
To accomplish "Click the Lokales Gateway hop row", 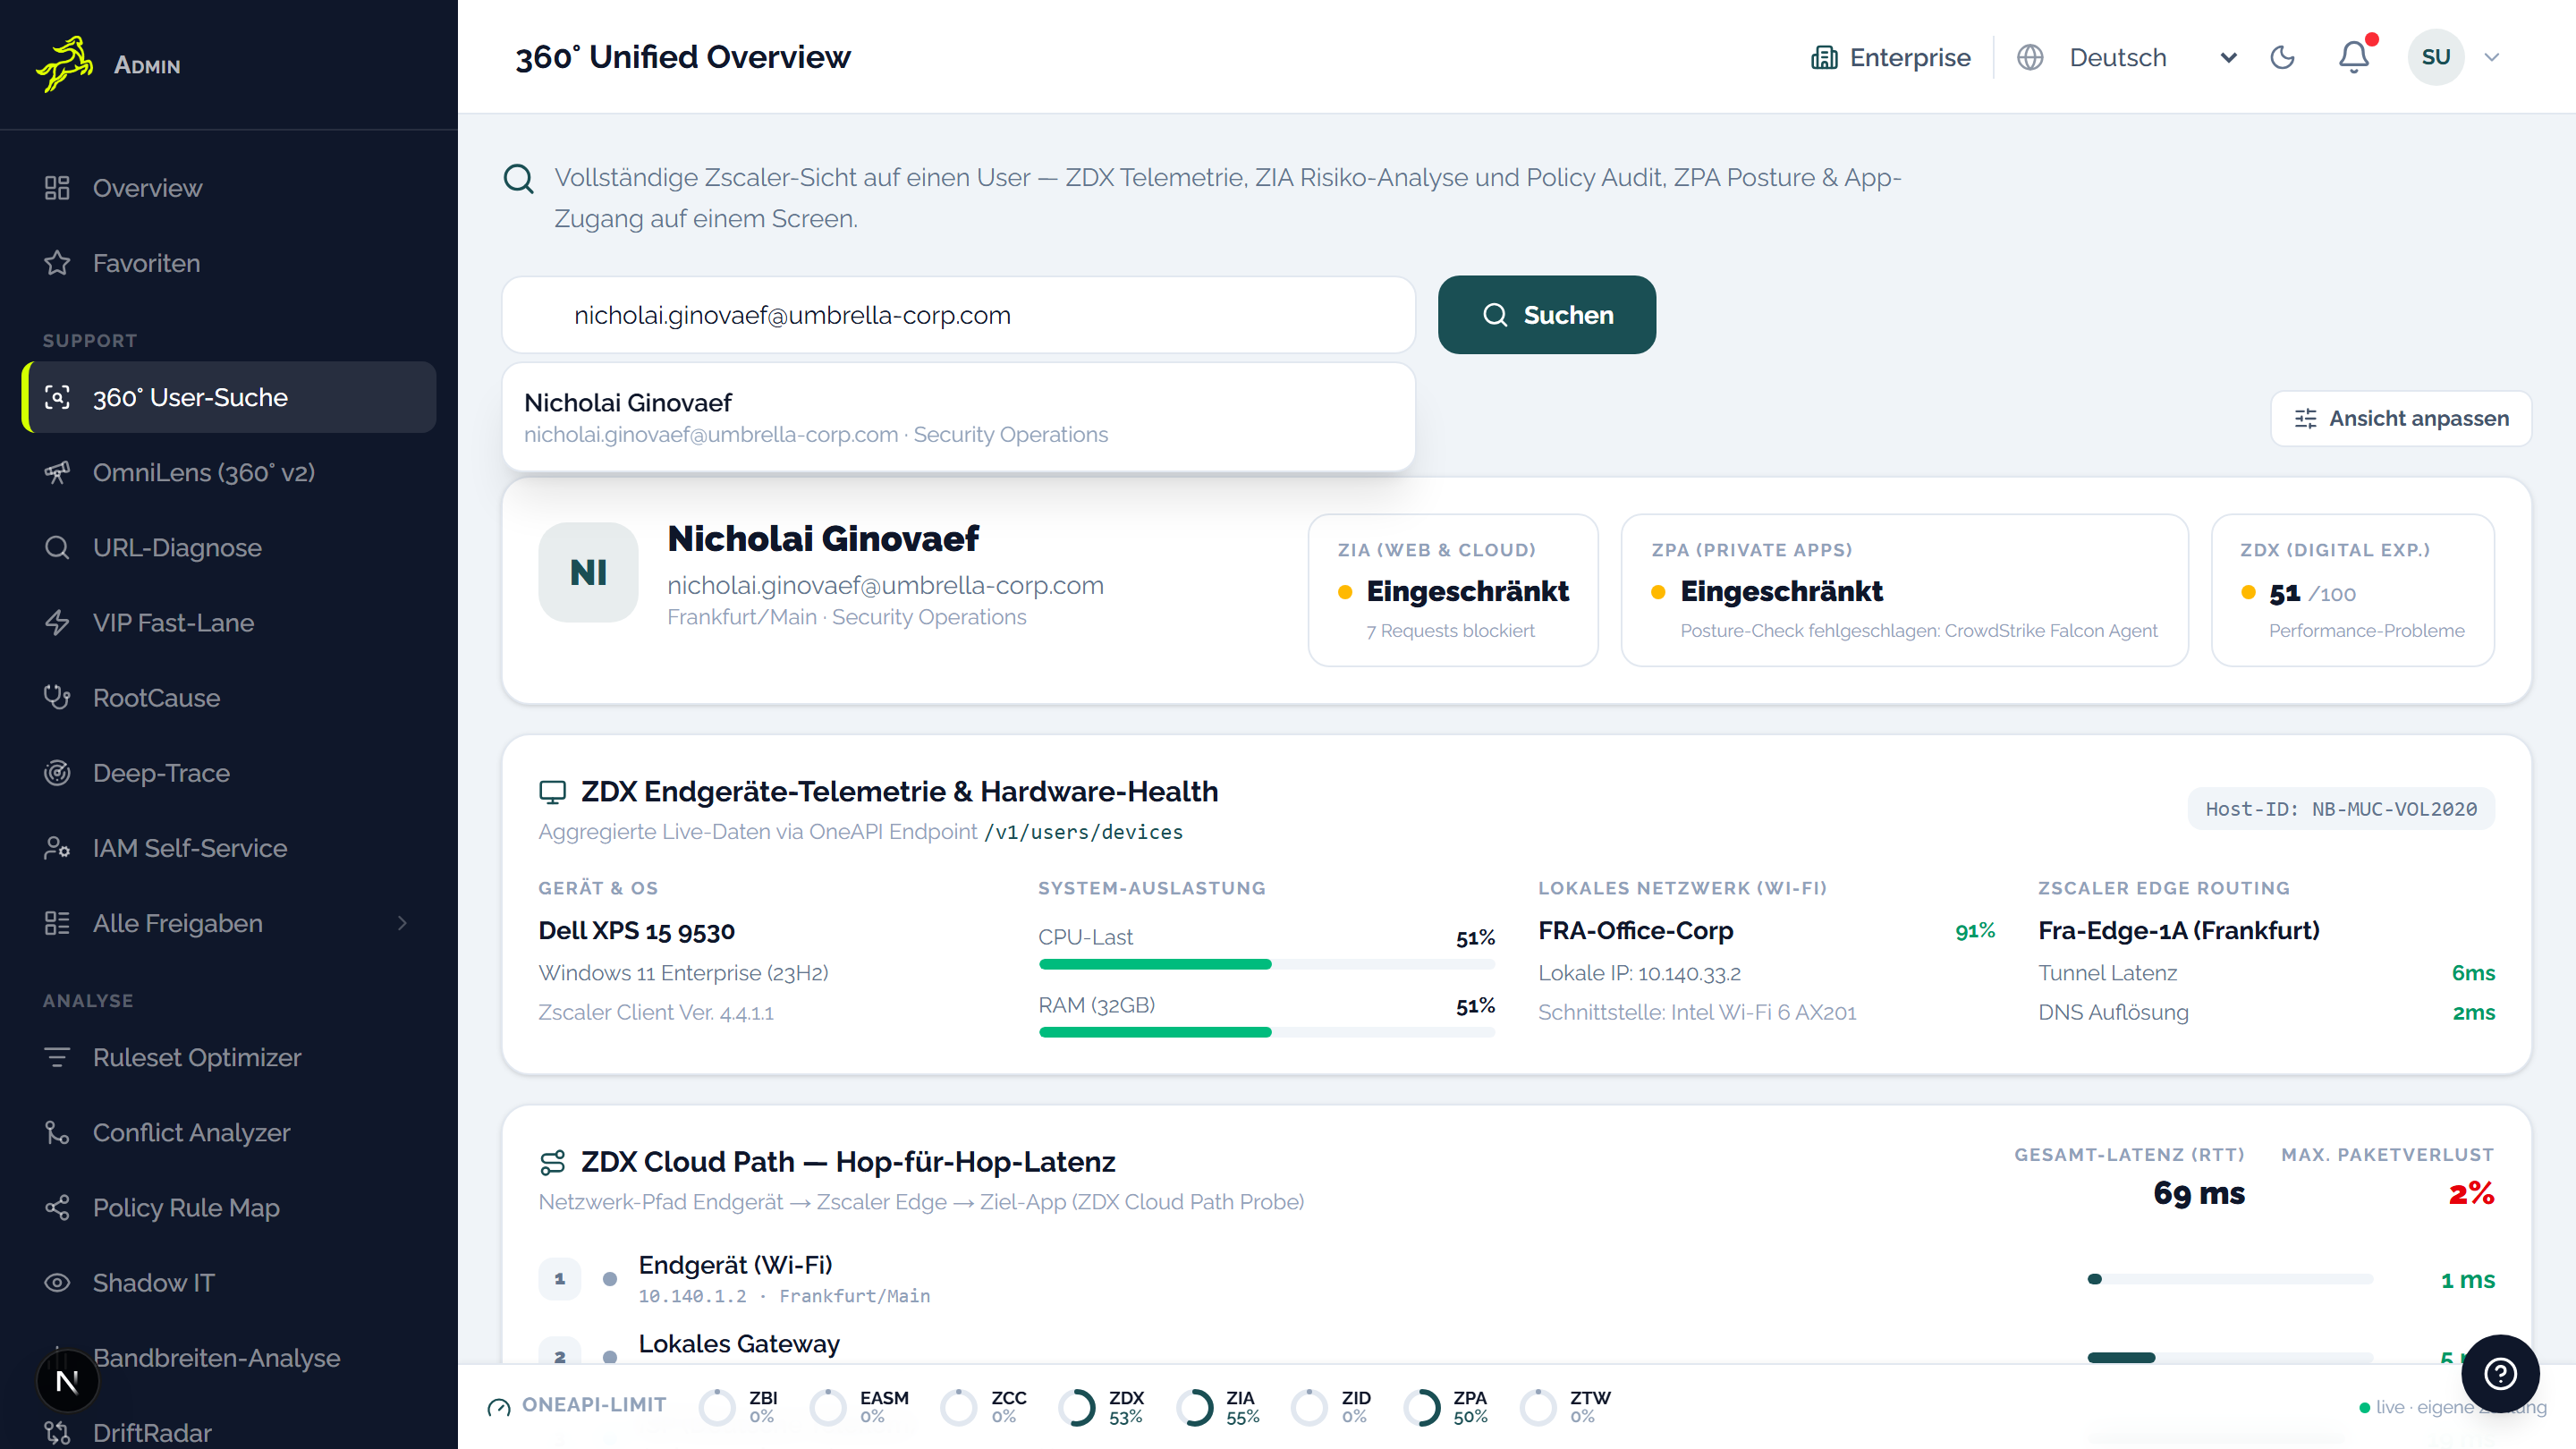I will (x=1516, y=1347).
